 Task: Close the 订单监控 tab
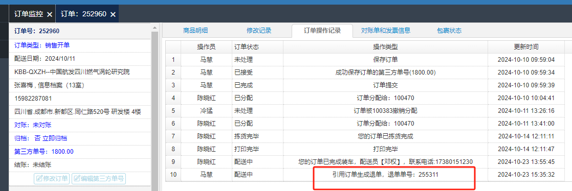(x=49, y=14)
